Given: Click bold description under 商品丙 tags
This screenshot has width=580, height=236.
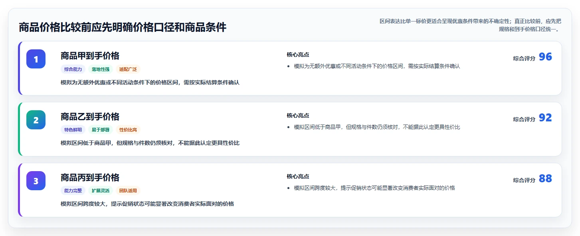Looking at the screenshot, I should 147,204.
